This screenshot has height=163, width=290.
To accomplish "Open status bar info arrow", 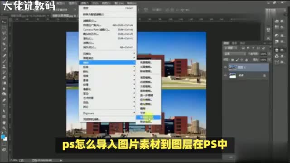I will click(x=61, y=160).
